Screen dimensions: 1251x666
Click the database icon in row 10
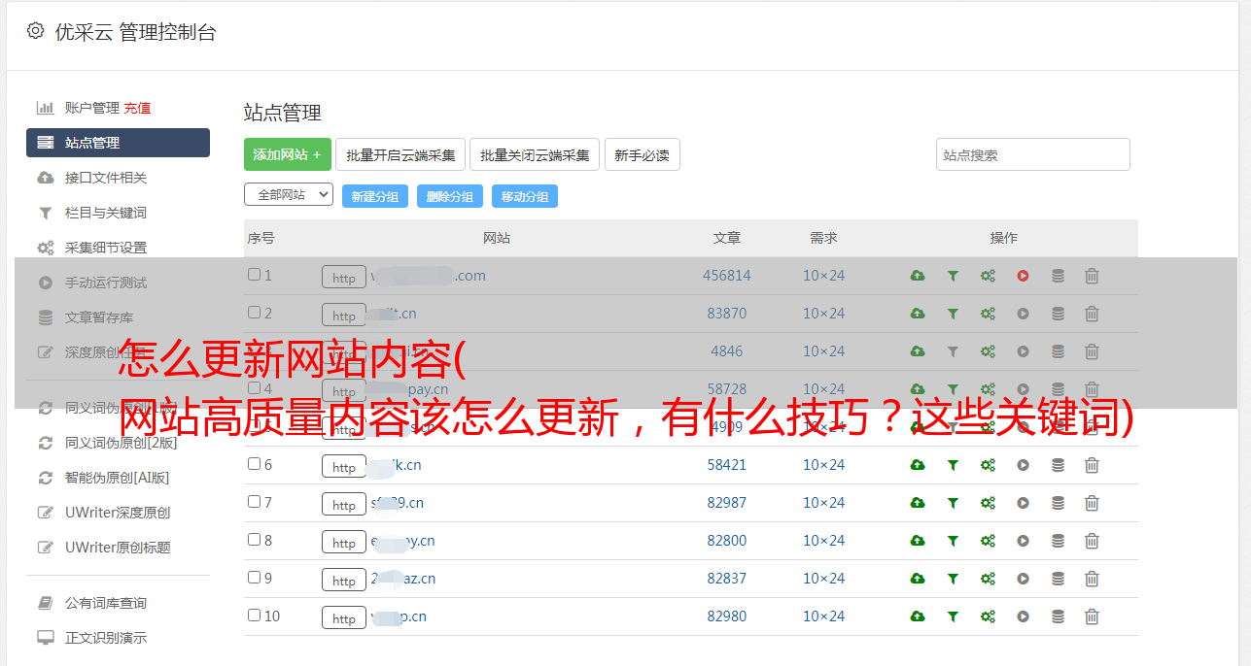pyautogui.click(x=1058, y=616)
